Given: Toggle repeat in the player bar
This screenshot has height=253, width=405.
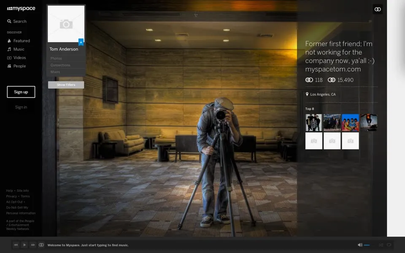Looking at the screenshot, I should [389, 245].
